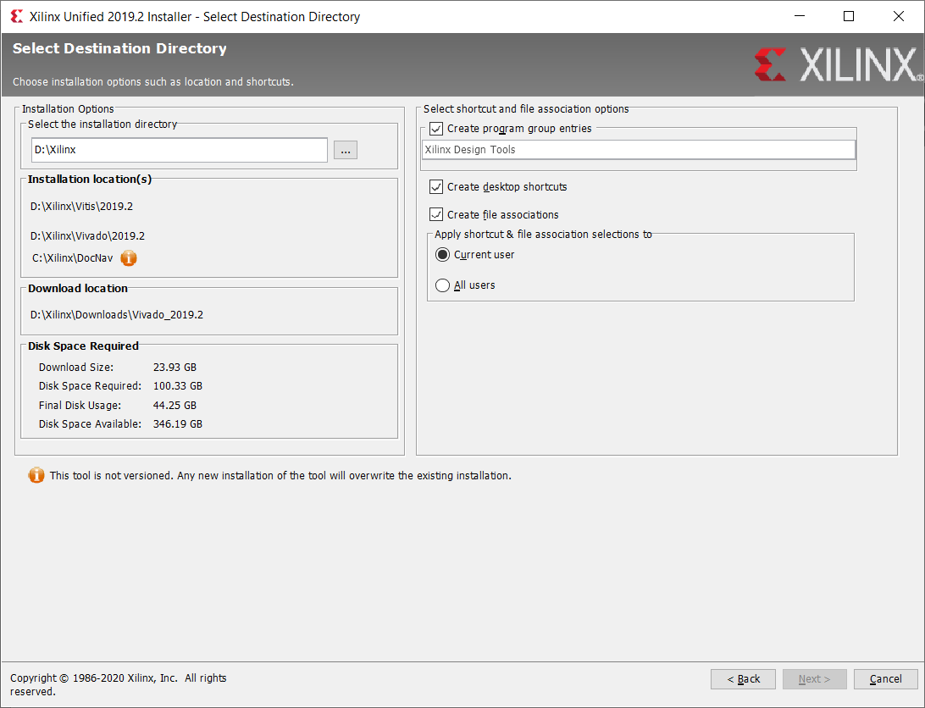Click the Disk Space Available value 346.19 GB
The height and width of the screenshot is (708, 925).
[178, 424]
